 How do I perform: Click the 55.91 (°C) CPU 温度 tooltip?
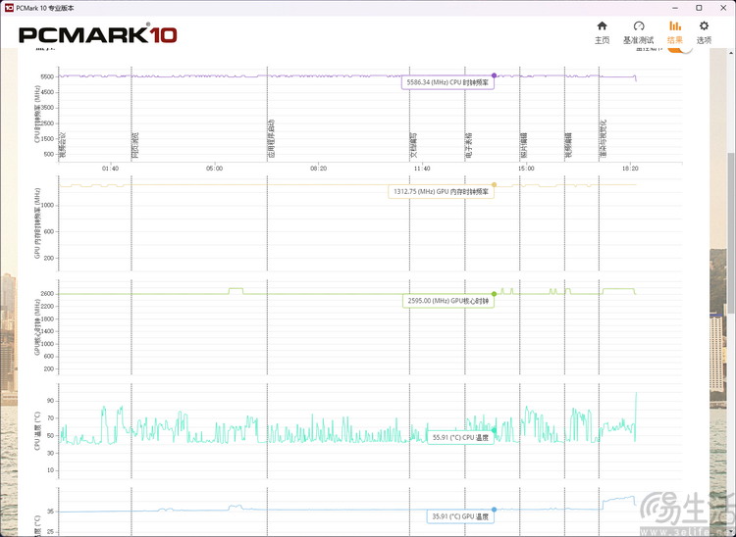point(460,438)
